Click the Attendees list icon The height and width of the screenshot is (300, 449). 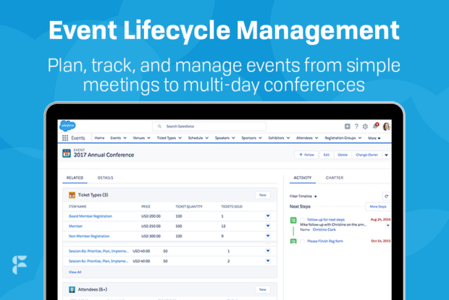[x=72, y=290]
